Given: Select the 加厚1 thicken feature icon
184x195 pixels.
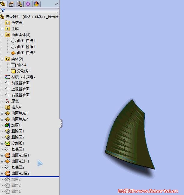Looking at the screenshot, I should pos(8,125).
